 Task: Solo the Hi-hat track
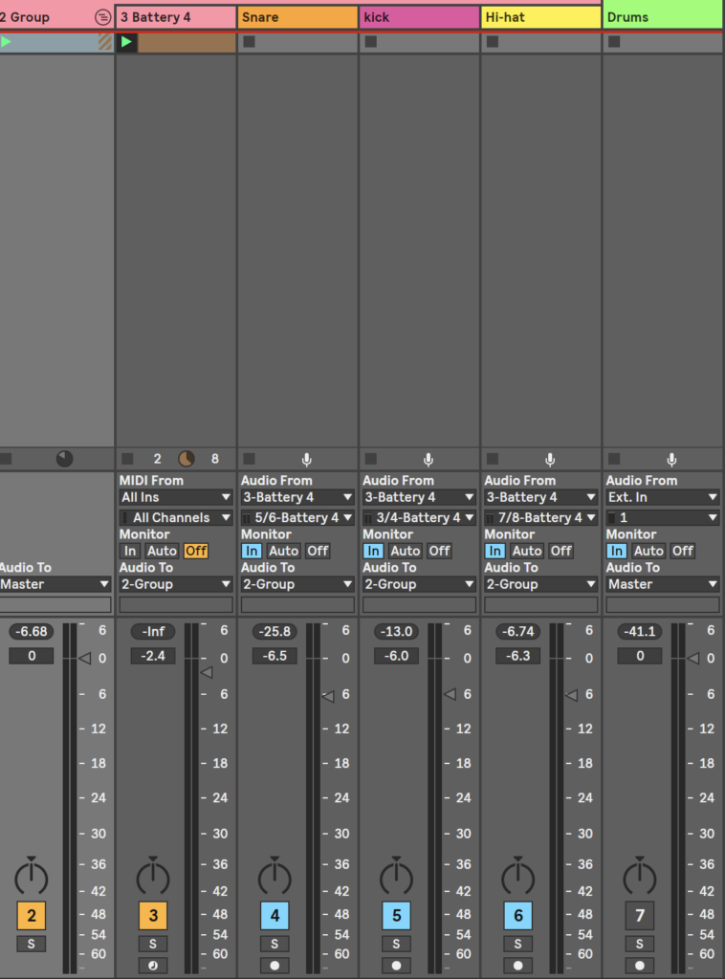point(517,944)
